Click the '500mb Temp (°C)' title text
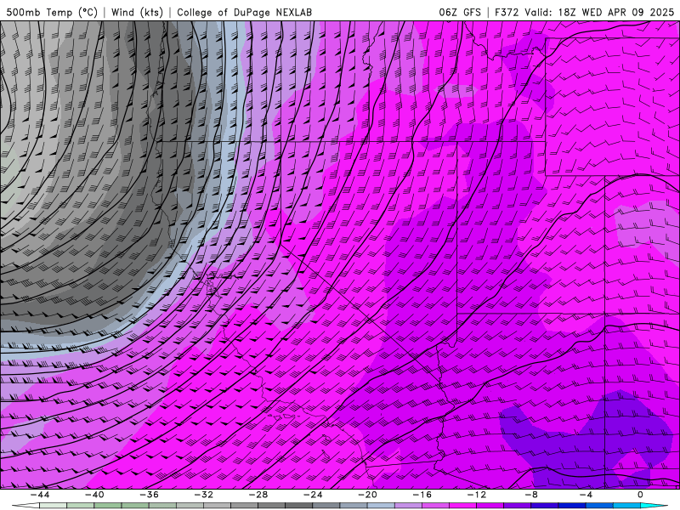Screen dimensions: 680x510 (x=52, y=13)
